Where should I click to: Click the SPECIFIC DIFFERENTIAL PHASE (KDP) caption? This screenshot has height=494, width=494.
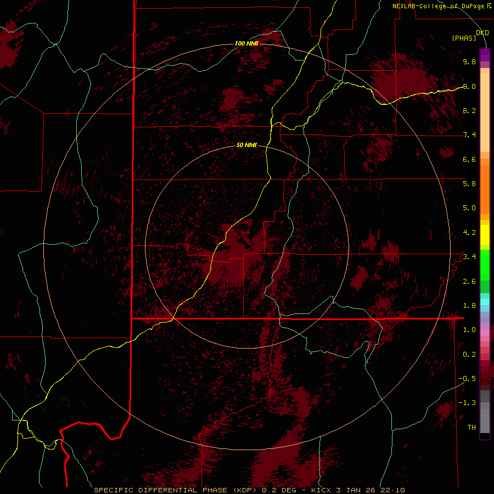[x=175, y=490]
